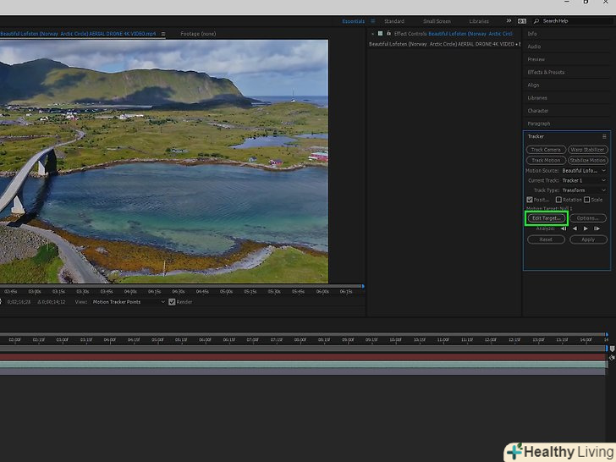Uncheck the Render checkbox

point(172,302)
